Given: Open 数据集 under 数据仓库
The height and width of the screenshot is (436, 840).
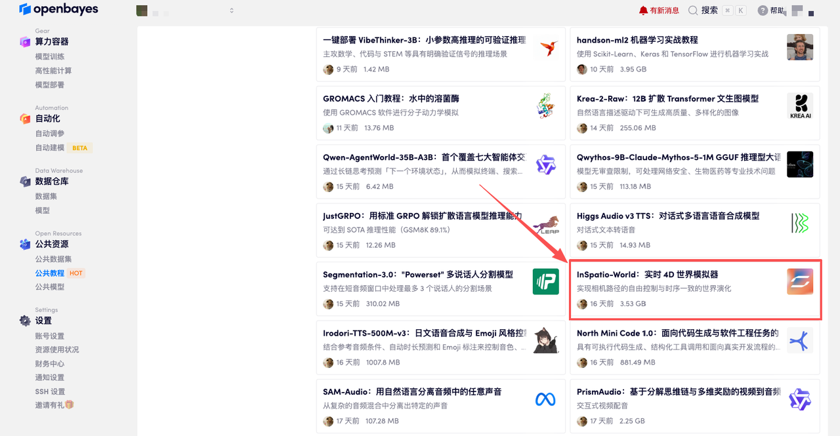Looking at the screenshot, I should 46,196.
